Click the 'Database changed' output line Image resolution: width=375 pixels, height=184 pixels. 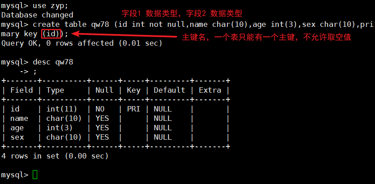pyautogui.click(x=37, y=14)
